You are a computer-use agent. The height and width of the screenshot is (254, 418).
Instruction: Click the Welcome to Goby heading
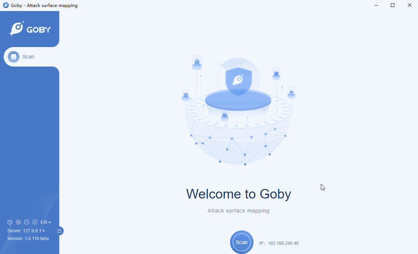point(238,194)
